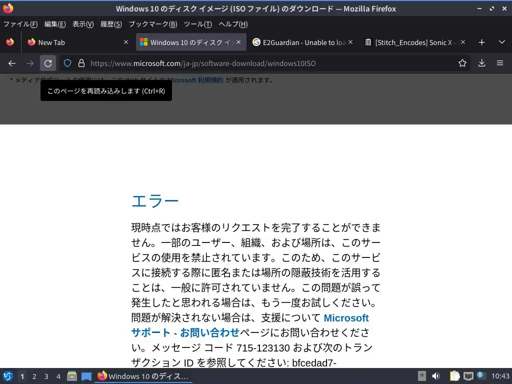Open the file manager taskbar icon
The image size is (512, 384).
(x=72, y=376)
